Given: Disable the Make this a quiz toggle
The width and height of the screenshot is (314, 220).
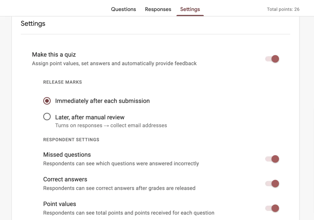Looking at the screenshot, I should tap(272, 59).
